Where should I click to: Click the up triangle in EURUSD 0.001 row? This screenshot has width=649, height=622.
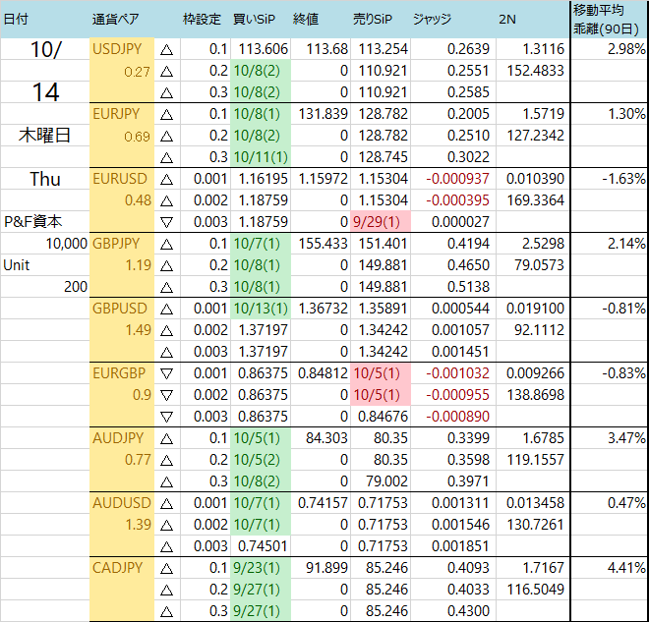(x=166, y=180)
